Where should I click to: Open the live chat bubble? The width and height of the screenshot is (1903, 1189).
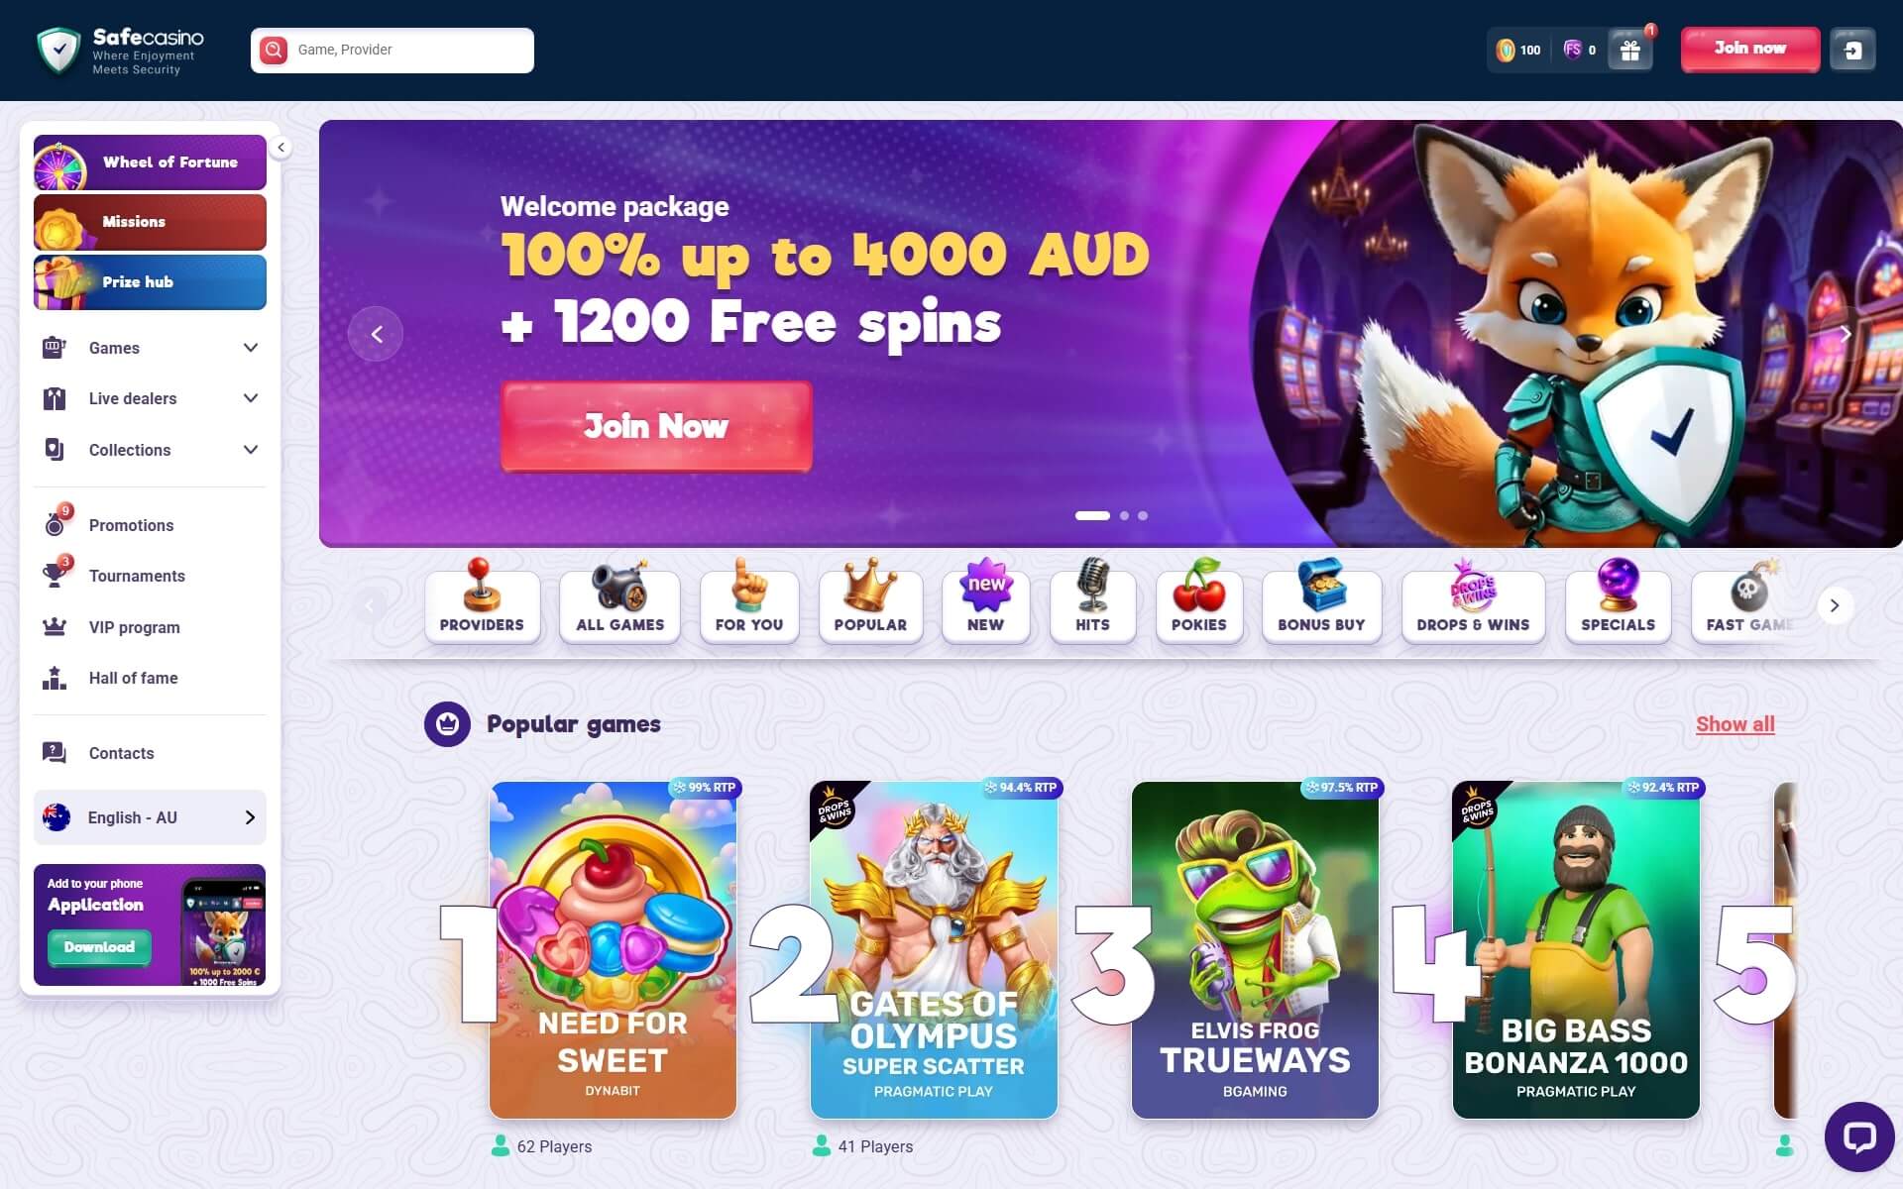pyautogui.click(x=1859, y=1136)
